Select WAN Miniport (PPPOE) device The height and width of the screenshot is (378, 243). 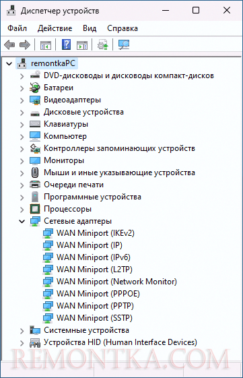(98, 294)
